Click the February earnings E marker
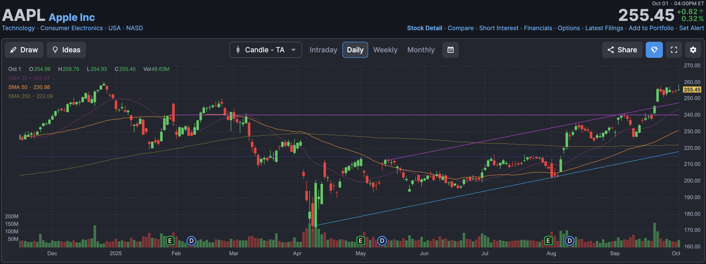This screenshot has width=706, height=264. pyautogui.click(x=170, y=241)
